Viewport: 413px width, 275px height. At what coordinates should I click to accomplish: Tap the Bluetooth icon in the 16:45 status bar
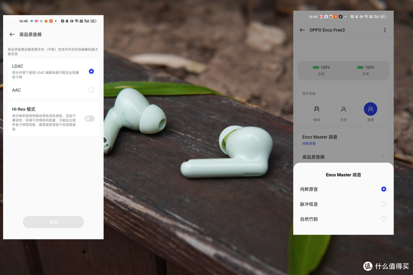pos(72,21)
